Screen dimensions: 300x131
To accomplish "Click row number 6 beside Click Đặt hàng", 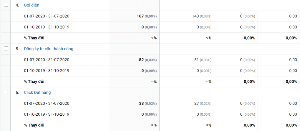I will [x=17, y=92].
